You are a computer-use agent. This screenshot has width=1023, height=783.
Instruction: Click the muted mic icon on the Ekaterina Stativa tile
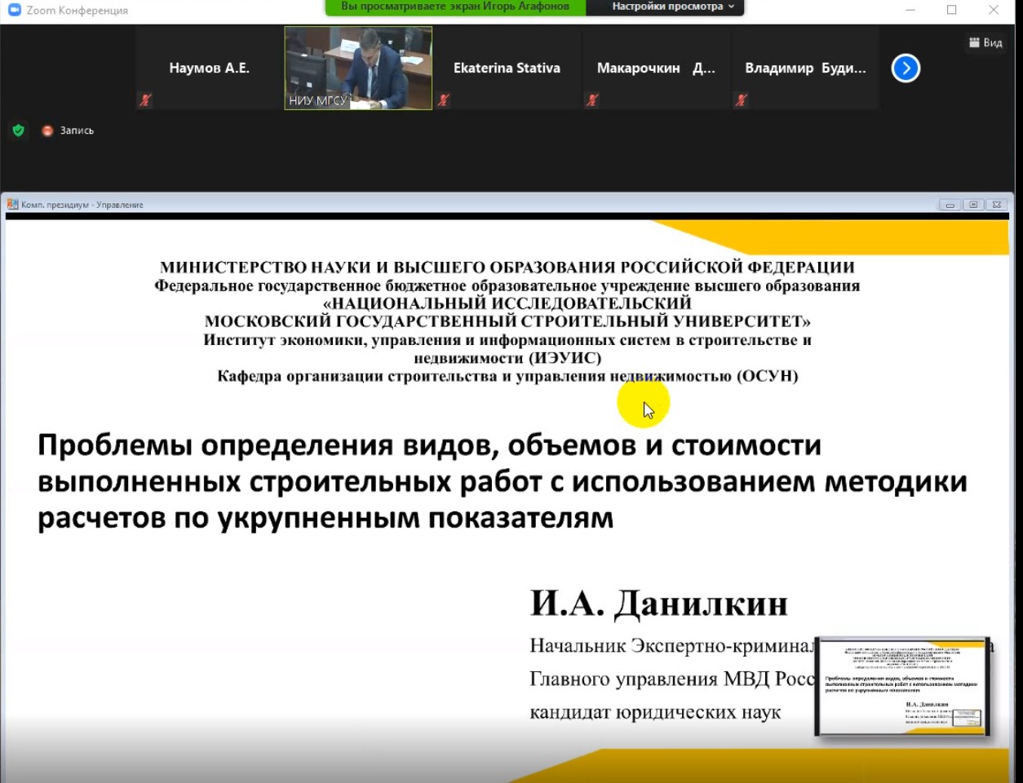coord(443,100)
